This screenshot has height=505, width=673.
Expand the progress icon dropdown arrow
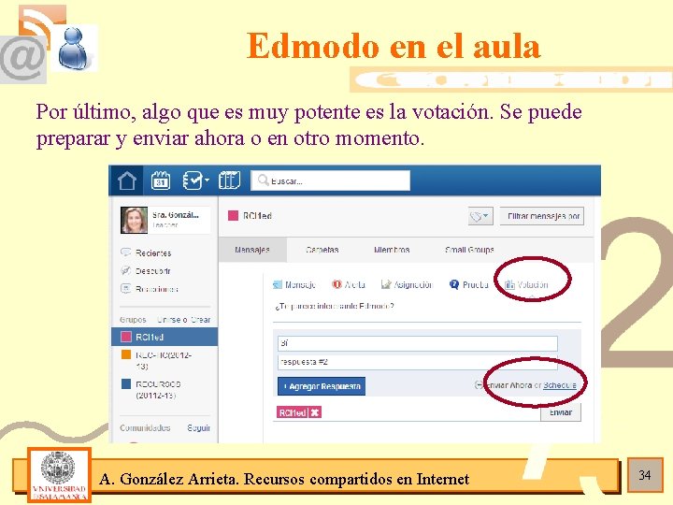[x=207, y=180]
